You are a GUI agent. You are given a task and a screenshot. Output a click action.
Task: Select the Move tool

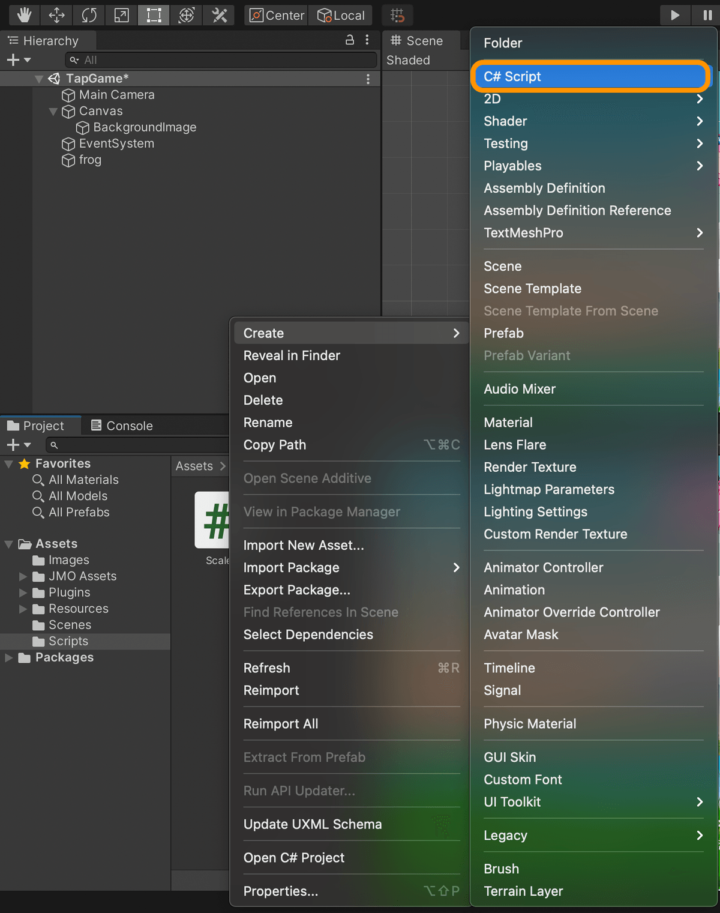tap(57, 15)
